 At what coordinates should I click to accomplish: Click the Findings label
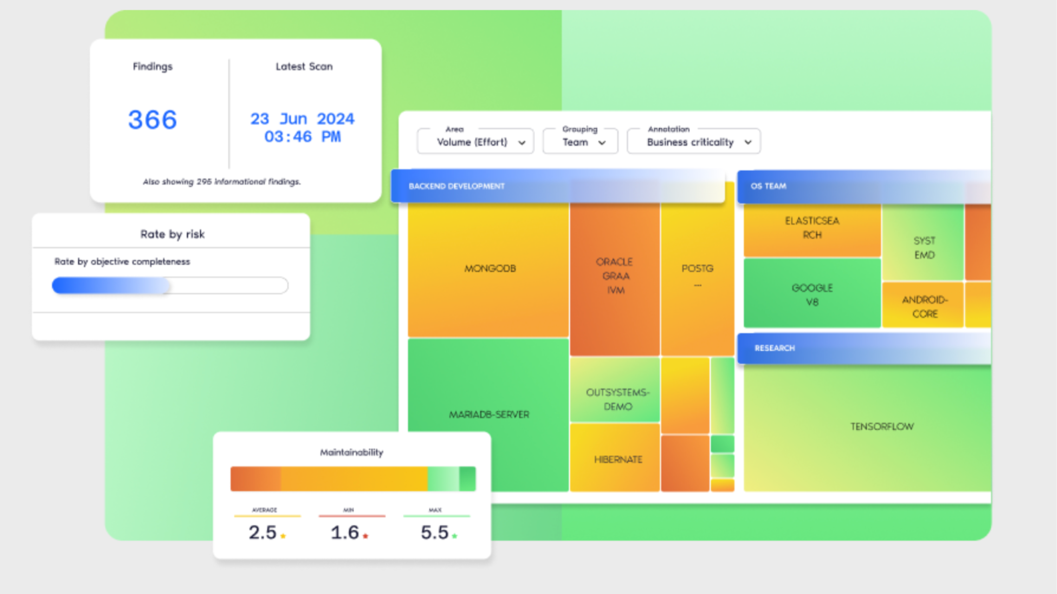click(153, 66)
